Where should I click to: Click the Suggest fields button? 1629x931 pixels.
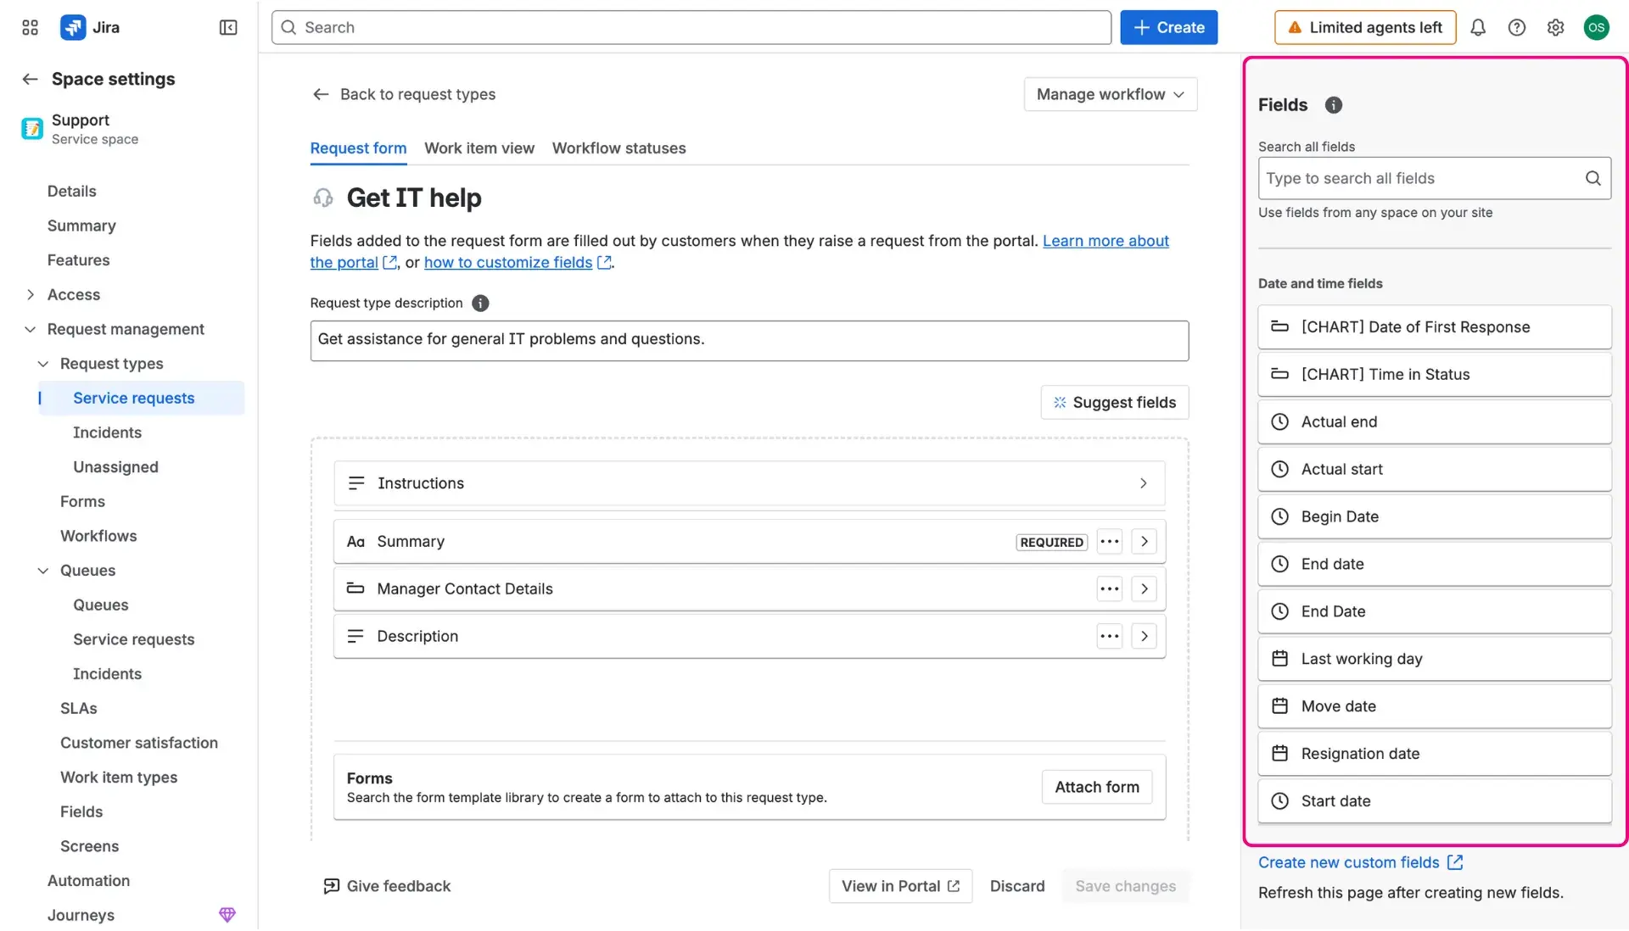(1114, 402)
